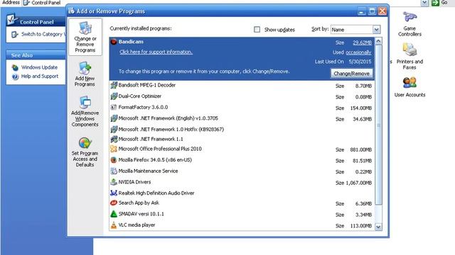Click the 1,067.00MB NVIDIA size value
Viewport: 455px width, 255px height.
[x=358, y=183]
